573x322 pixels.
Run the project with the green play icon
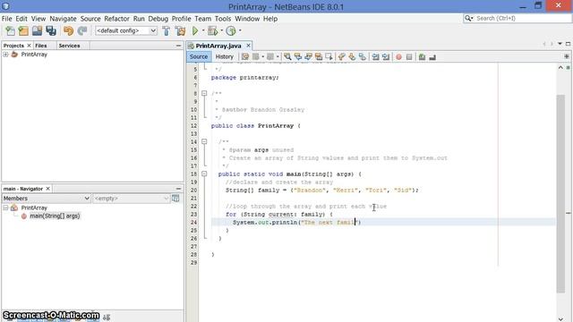[x=195, y=31]
